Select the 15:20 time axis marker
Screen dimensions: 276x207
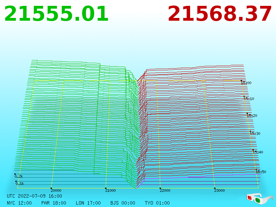[x=252, y=116]
